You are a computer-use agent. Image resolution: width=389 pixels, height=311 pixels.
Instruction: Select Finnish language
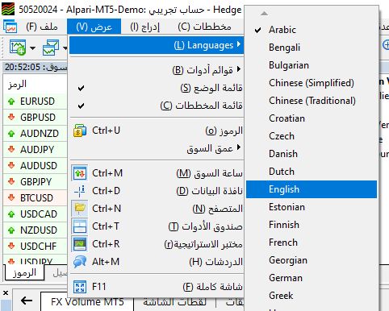pyautogui.click(x=312, y=225)
